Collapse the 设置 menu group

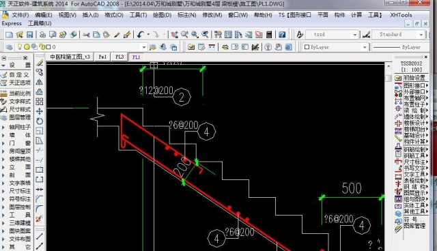(16, 65)
